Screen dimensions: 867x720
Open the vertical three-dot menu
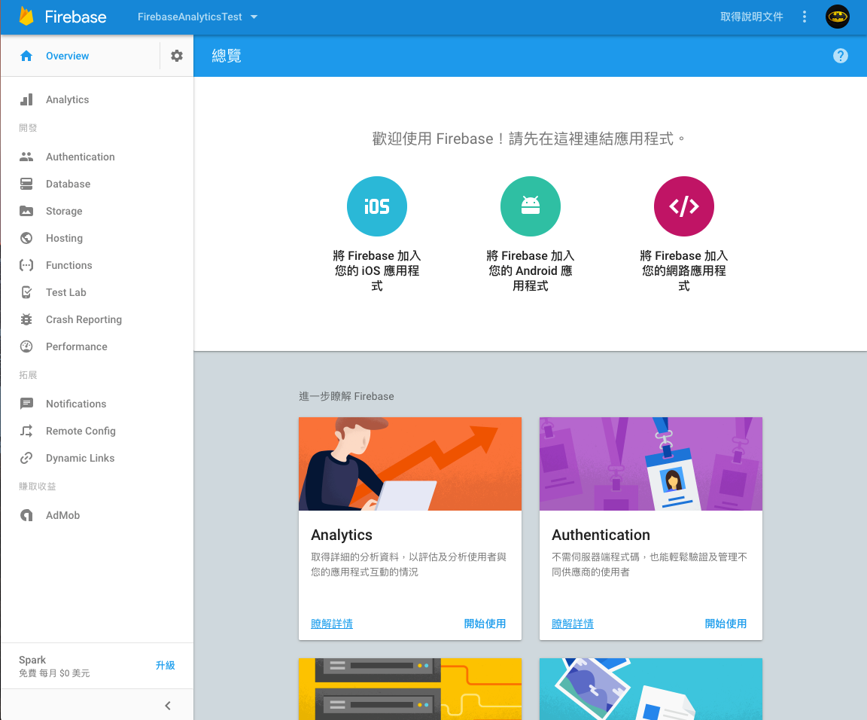(x=805, y=17)
